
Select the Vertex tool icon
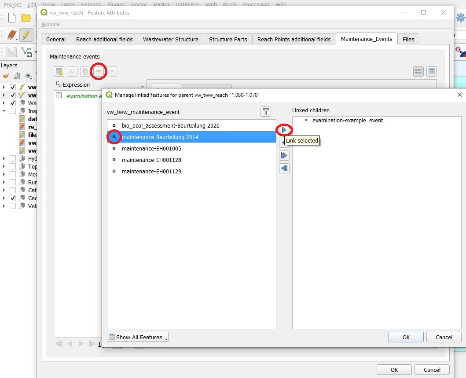coord(27,52)
